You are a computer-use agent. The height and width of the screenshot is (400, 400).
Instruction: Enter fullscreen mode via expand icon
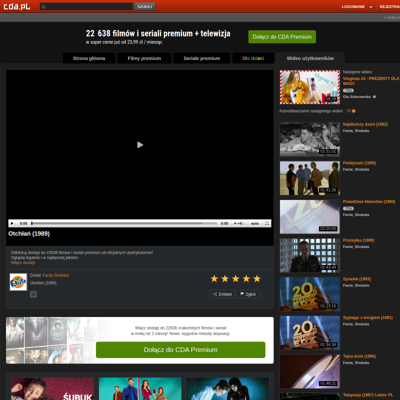(267, 223)
